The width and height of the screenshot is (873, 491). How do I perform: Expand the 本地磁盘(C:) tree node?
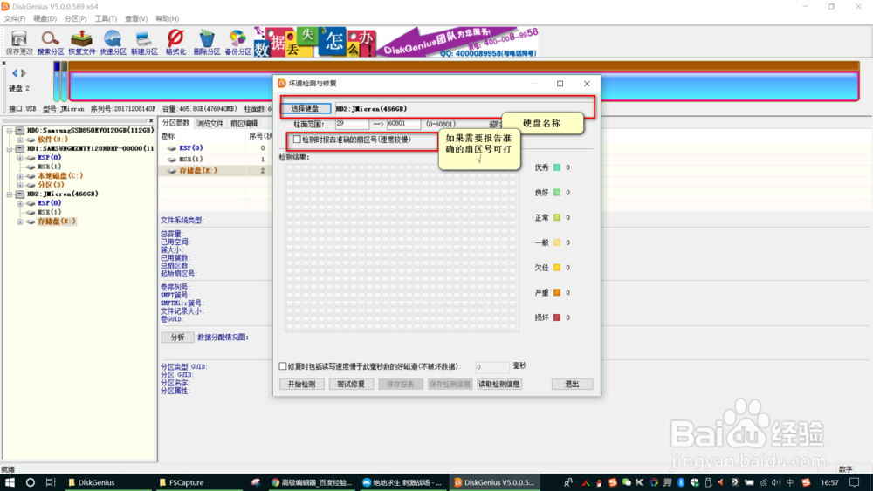click(x=21, y=175)
